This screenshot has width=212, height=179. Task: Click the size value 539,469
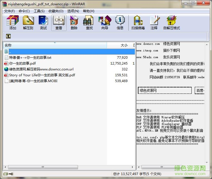(121, 81)
